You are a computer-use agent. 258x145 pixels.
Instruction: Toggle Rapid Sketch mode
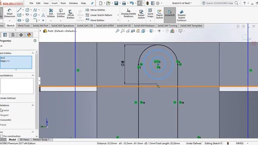click(159, 14)
